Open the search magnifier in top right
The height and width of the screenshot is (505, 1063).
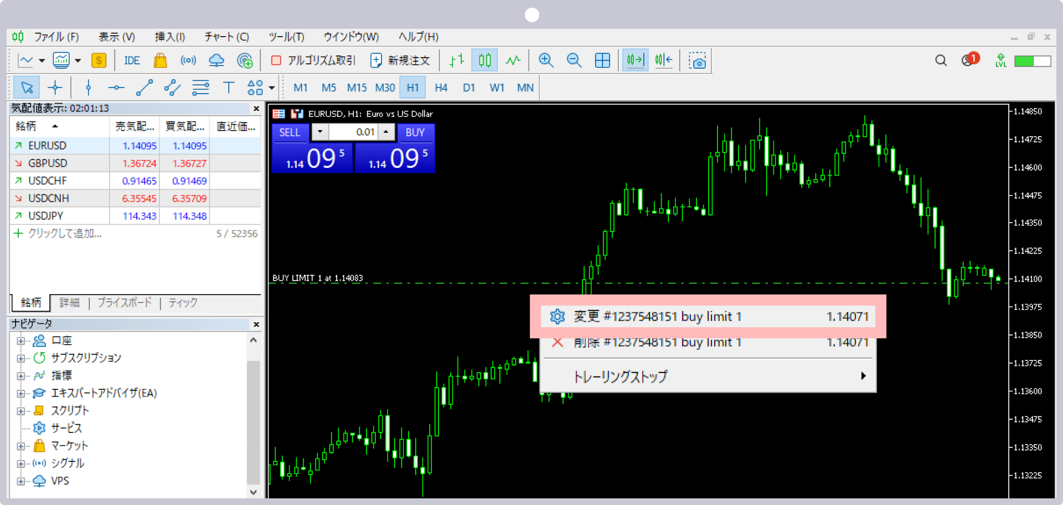[941, 60]
